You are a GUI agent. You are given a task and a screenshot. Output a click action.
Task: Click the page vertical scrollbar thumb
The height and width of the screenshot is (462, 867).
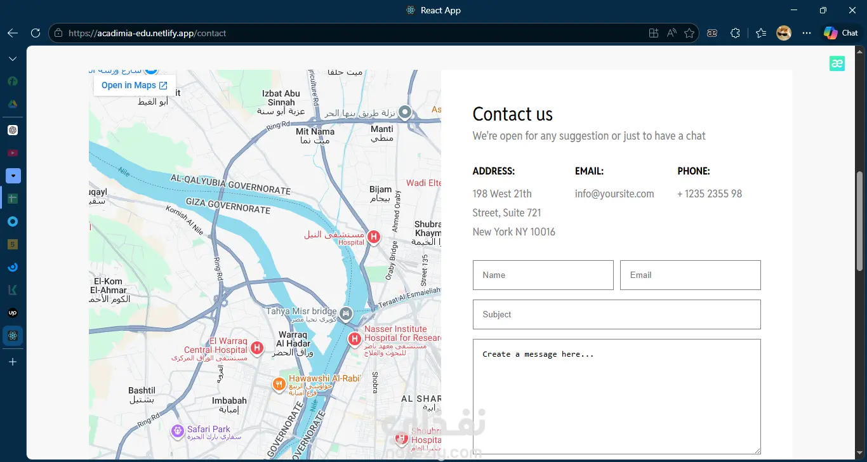coord(860,221)
